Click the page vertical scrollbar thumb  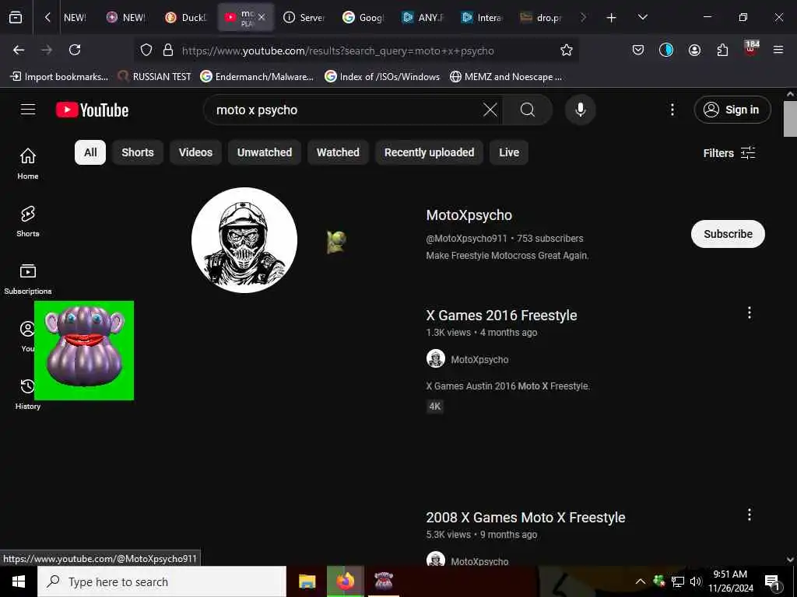click(x=789, y=119)
